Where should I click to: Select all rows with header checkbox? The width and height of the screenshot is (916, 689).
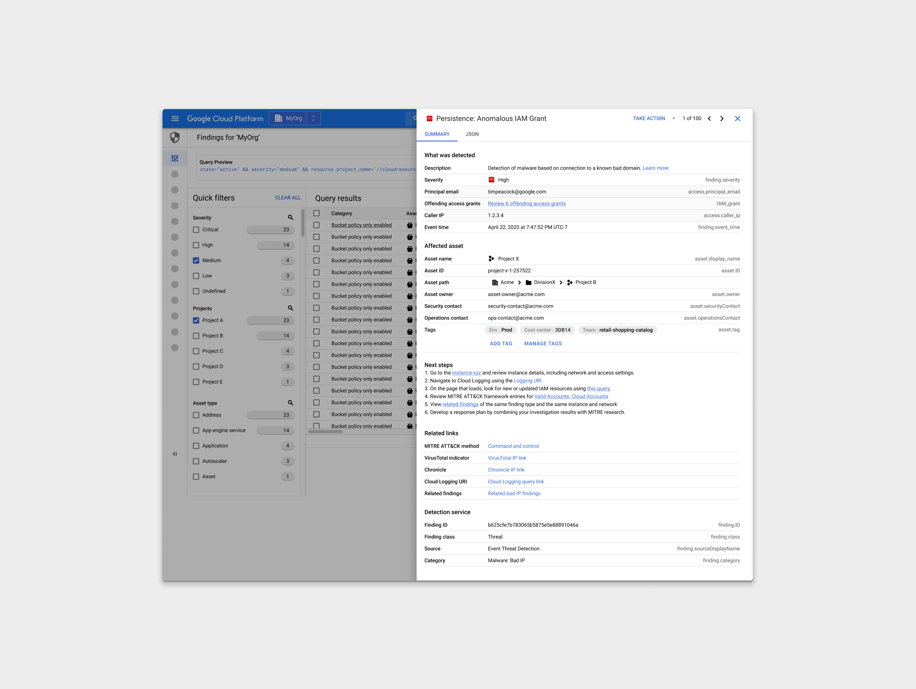tap(316, 213)
